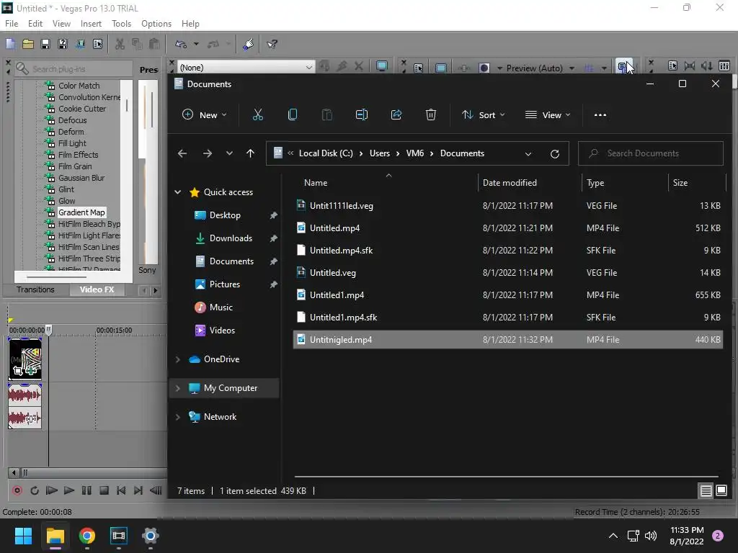Screen dimensions: 738x553
Task: Click the Search plug-ins field
Action: tap(73, 69)
